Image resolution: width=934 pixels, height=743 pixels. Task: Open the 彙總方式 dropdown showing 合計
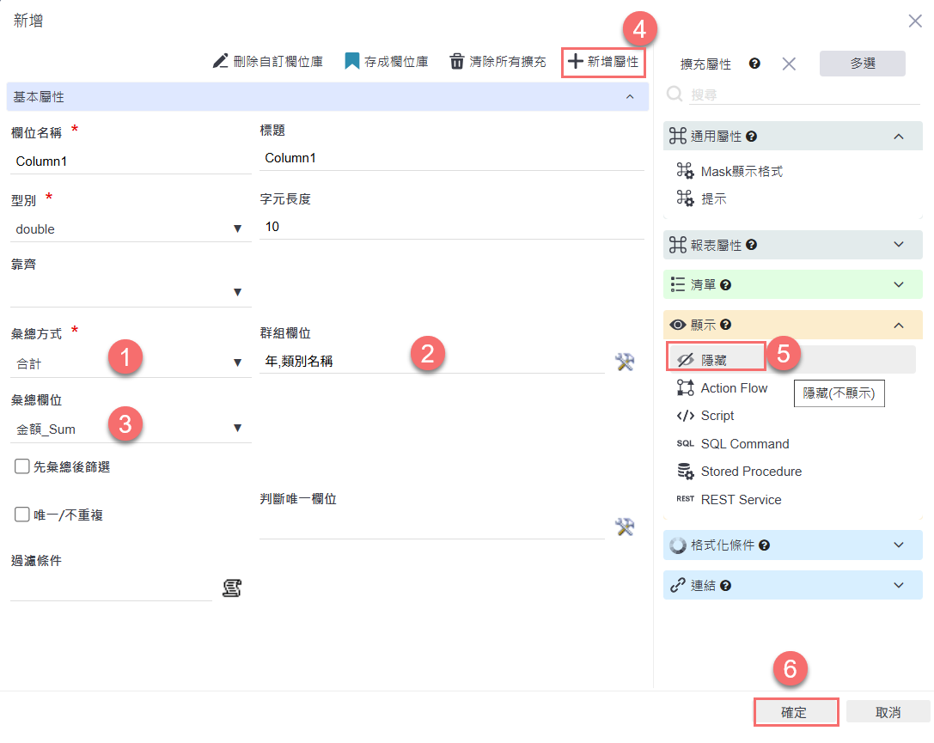point(129,363)
